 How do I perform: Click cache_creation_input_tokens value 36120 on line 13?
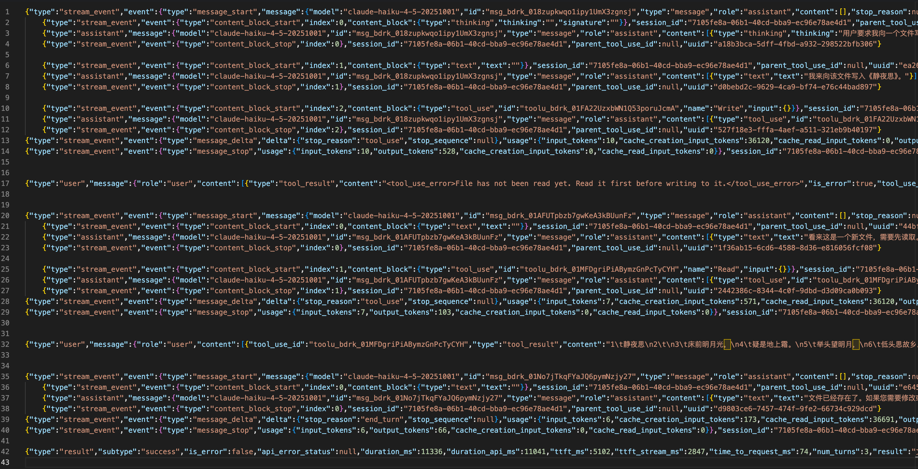pyautogui.click(x=759, y=140)
